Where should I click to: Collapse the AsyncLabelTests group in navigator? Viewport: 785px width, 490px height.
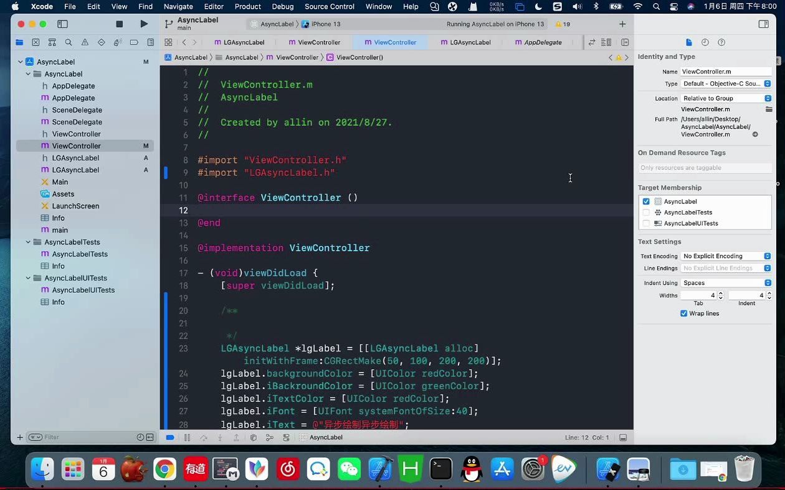[27, 242]
